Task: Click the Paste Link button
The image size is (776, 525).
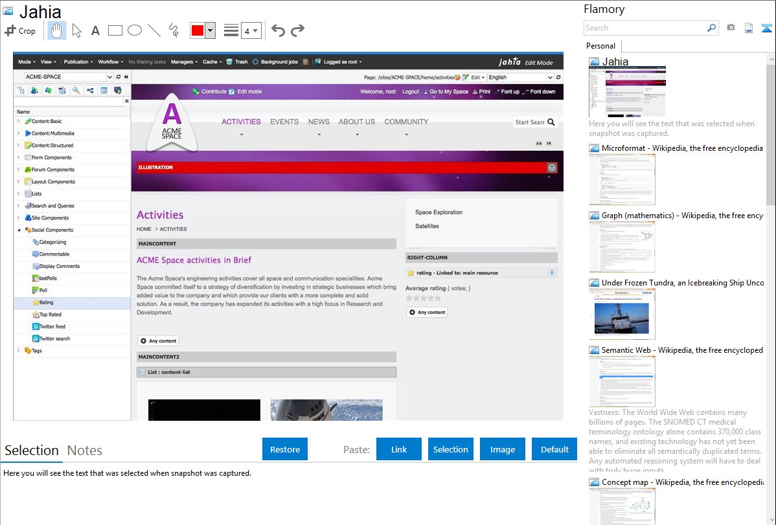Action: tap(399, 449)
